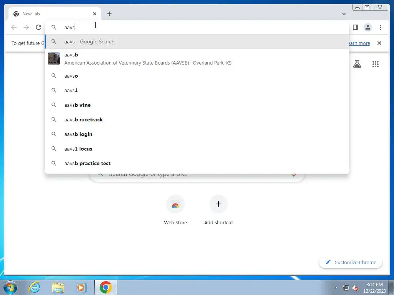Screen dimensions: 394x295
Task: Click the back navigation arrow
Action: tap(14, 27)
